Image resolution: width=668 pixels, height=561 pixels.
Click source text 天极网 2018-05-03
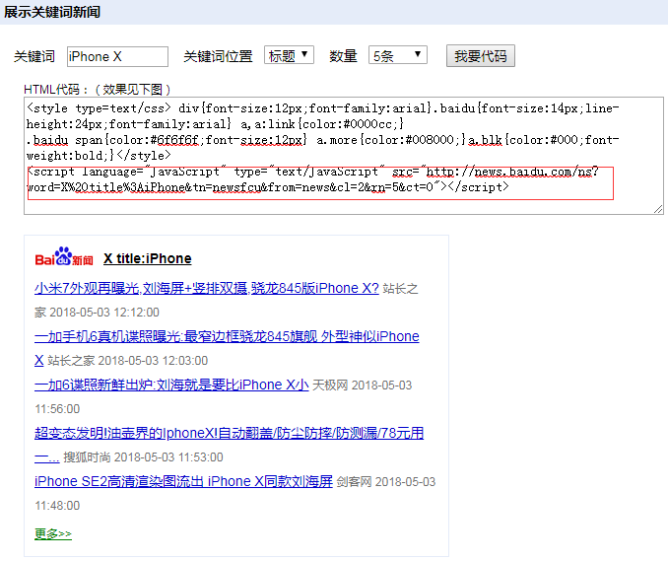pos(363,385)
